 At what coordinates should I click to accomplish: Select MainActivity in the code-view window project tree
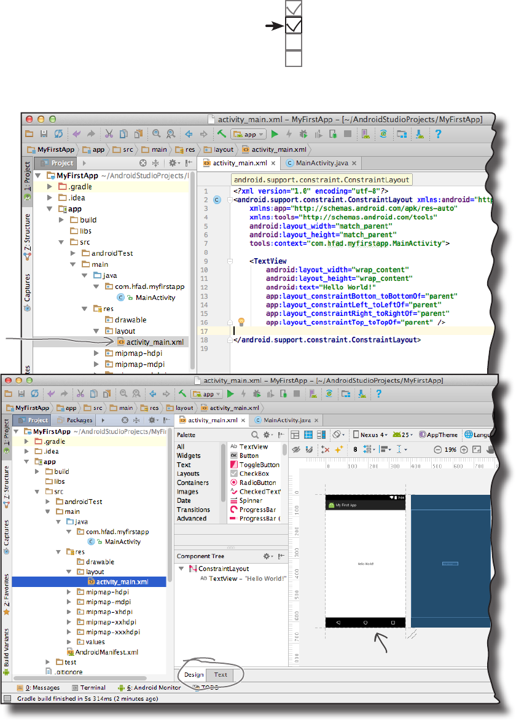(146, 297)
